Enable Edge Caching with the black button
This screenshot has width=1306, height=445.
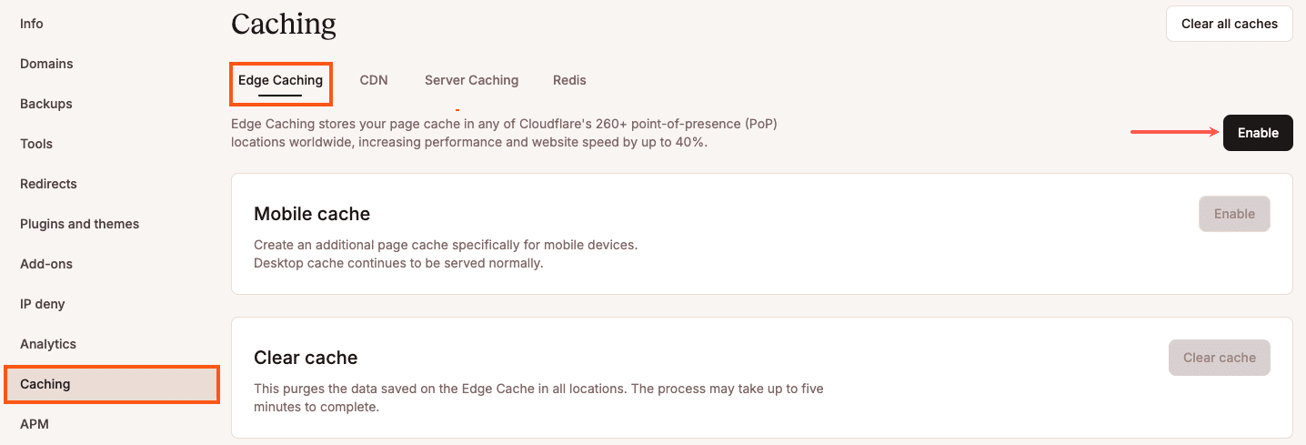click(x=1258, y=133)
